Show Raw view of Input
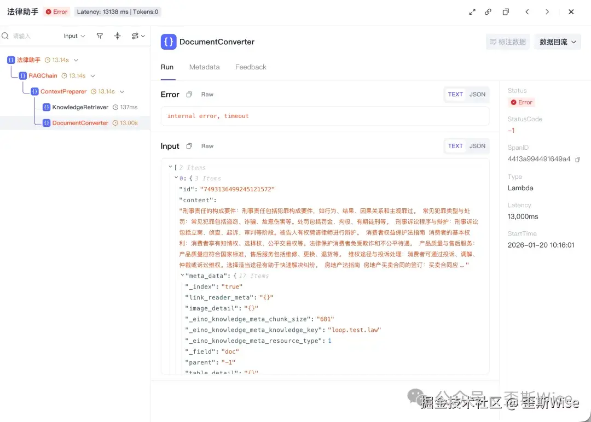591x422 pixels. (207, 146)
